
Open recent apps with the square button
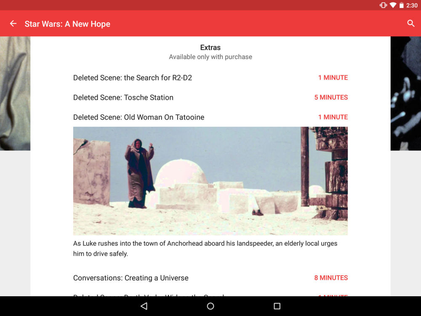click(x=277, y=306)
